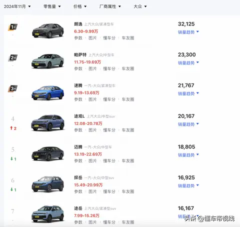Open 参数 for 探岳
The height and width of the screenshot is (227, 240).
coord(78,191)
